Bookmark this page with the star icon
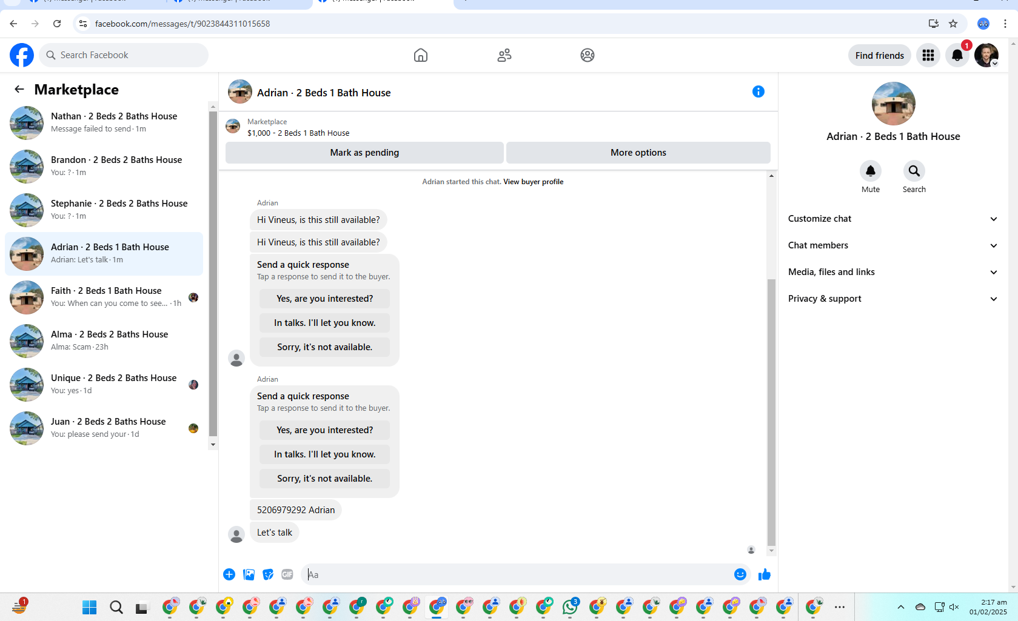The width and height of the screenshot is (1018, 621). [x=953, y=24]
